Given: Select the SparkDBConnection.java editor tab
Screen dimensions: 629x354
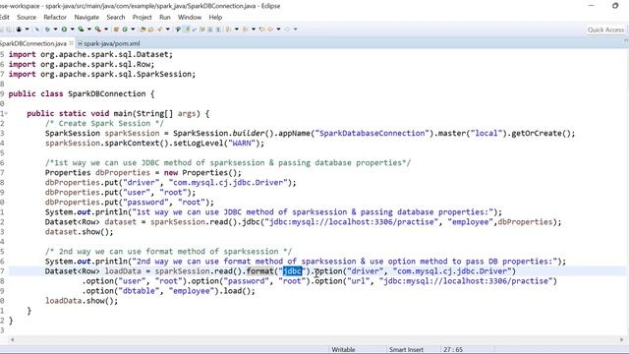Looking at the screenshot, I should pos(33,43).
